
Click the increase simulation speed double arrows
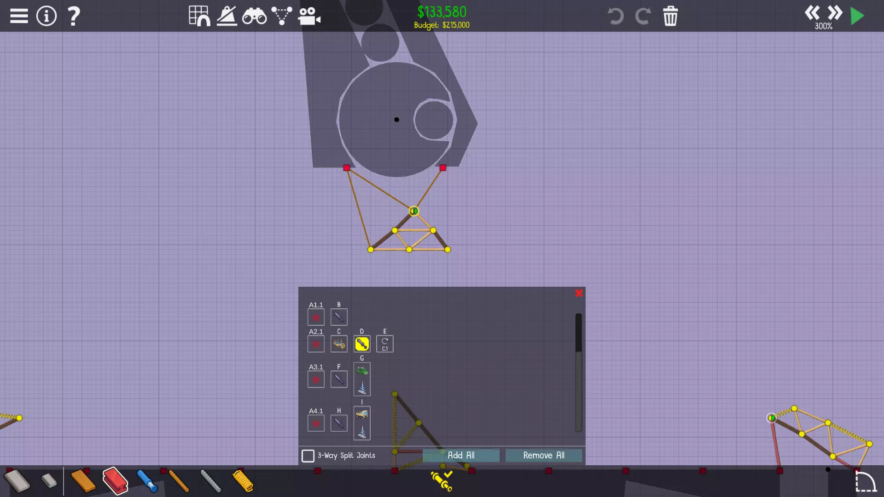click(835, 13)
